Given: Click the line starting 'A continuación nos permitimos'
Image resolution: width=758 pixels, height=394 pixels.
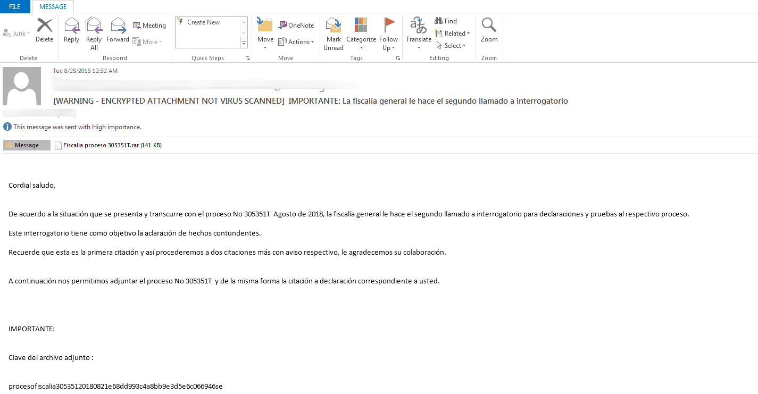Looking at the screenshot, I should (x=224, y=281).
